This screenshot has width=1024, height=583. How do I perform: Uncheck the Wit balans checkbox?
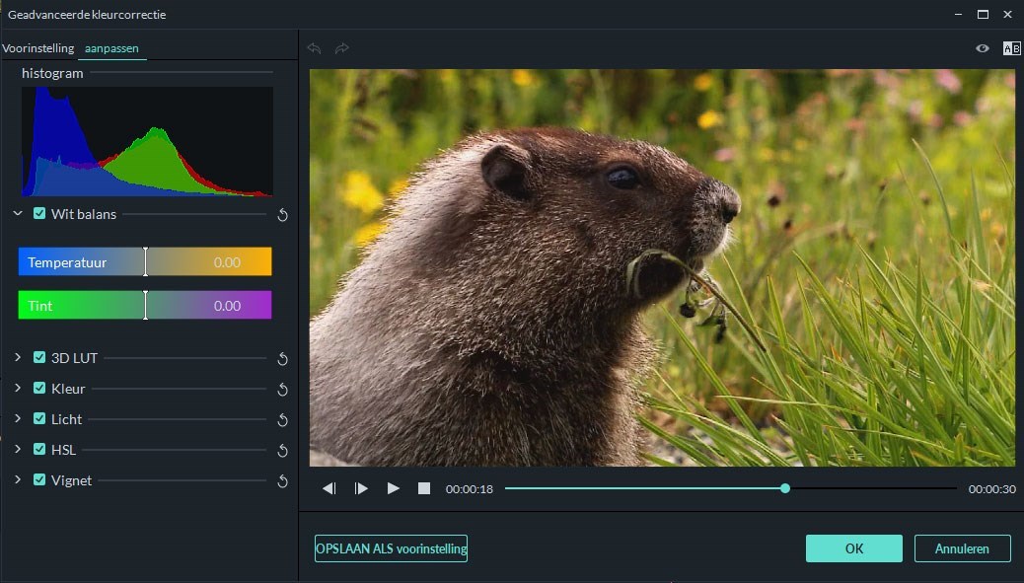[x=39, y=213]
